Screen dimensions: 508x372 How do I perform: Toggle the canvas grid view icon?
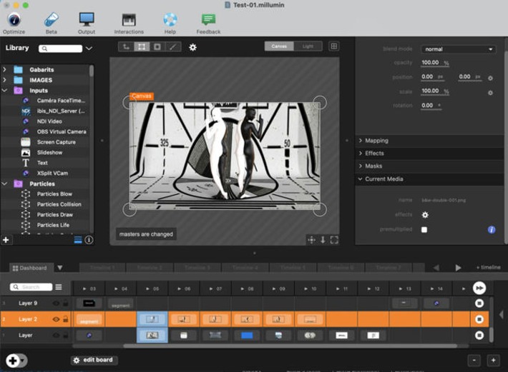coord(333,46)
